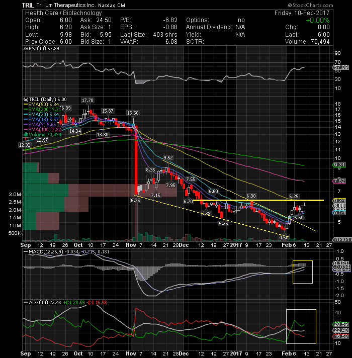This screenshot has width=352, height=358.
Task: Click the Prev Close value 6.00
Action: [x=66, y=42]
